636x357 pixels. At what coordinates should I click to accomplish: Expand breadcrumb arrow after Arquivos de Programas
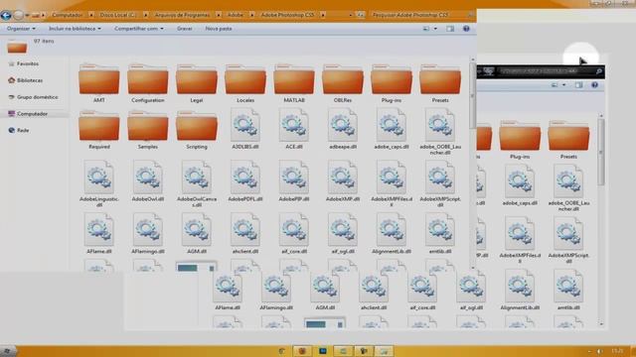[219, 15]
